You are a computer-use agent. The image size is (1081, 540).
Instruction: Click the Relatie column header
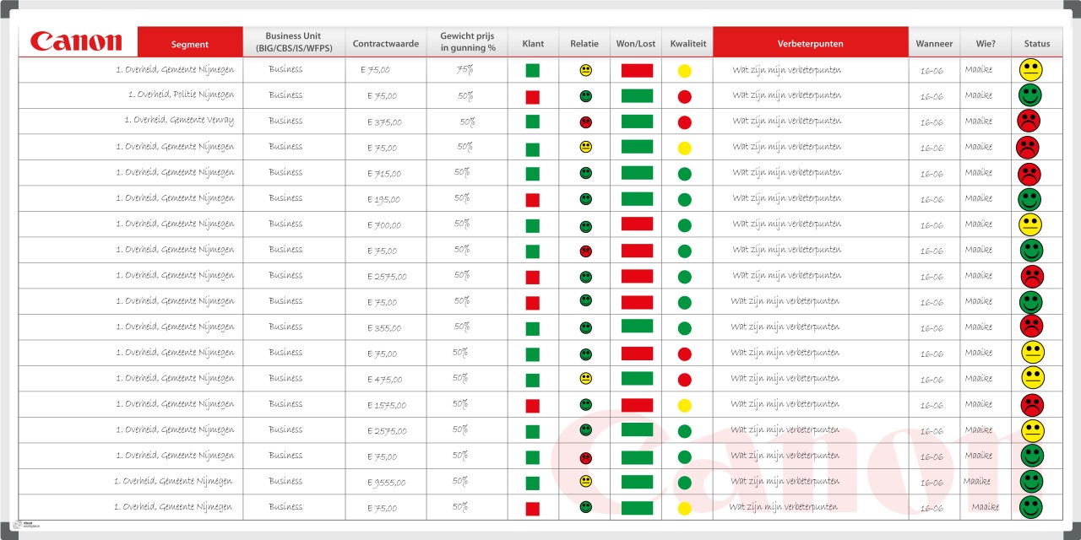[584, 44]
